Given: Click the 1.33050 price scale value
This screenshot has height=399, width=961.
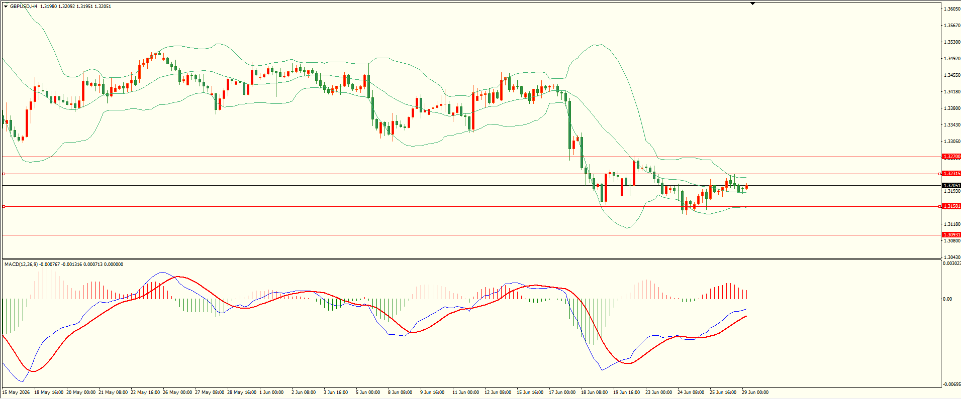Looking at the screenshot, I should (x=952, y=142).
